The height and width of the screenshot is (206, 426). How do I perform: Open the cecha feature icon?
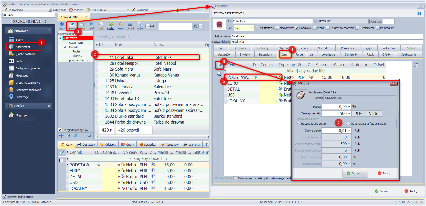[x=111, y=26]
